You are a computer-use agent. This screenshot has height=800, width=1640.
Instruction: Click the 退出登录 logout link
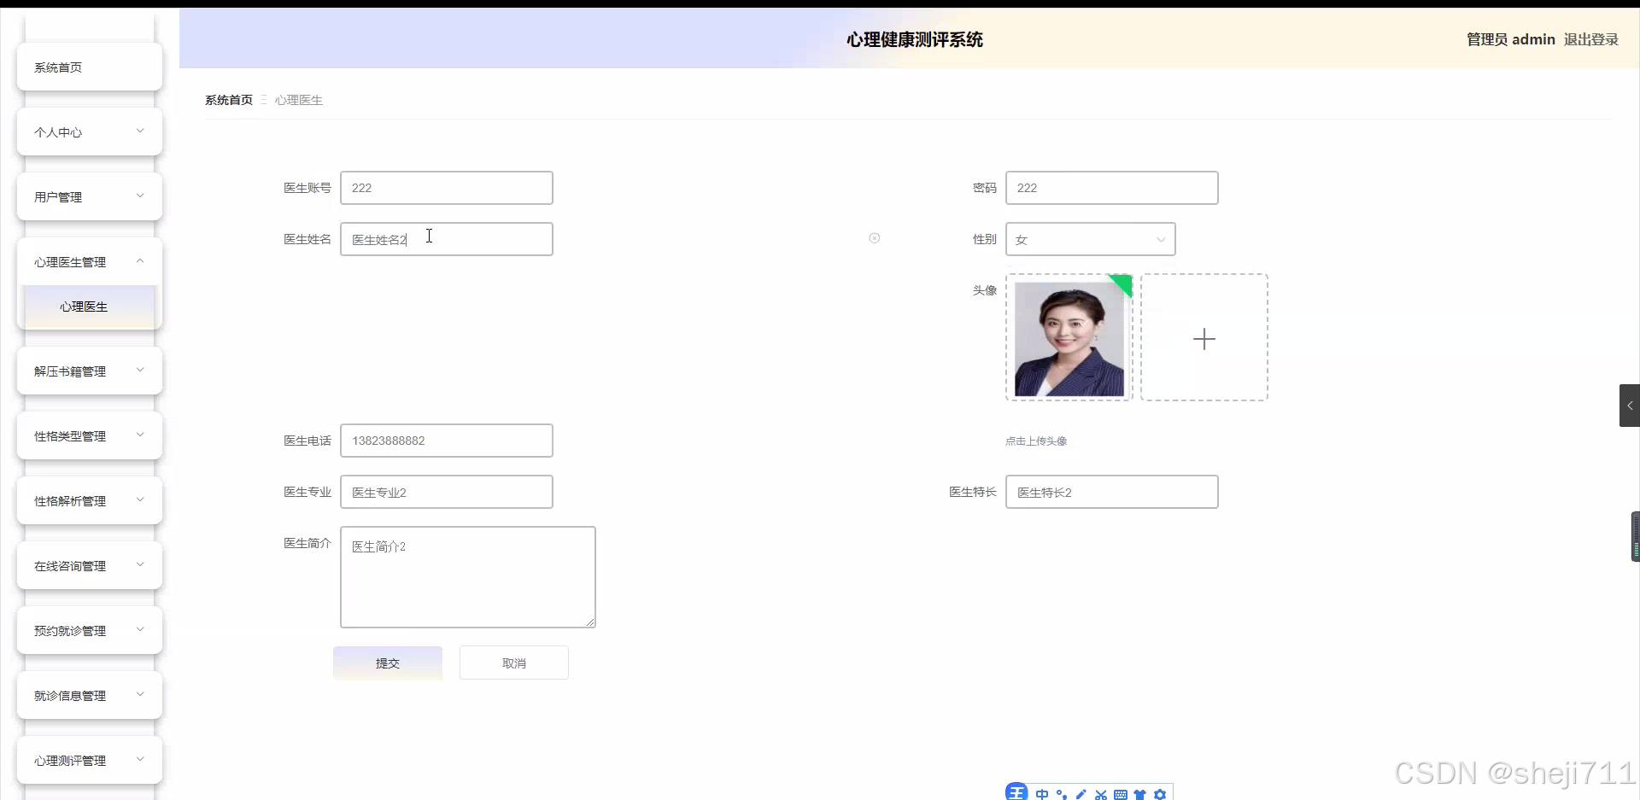1590,39
